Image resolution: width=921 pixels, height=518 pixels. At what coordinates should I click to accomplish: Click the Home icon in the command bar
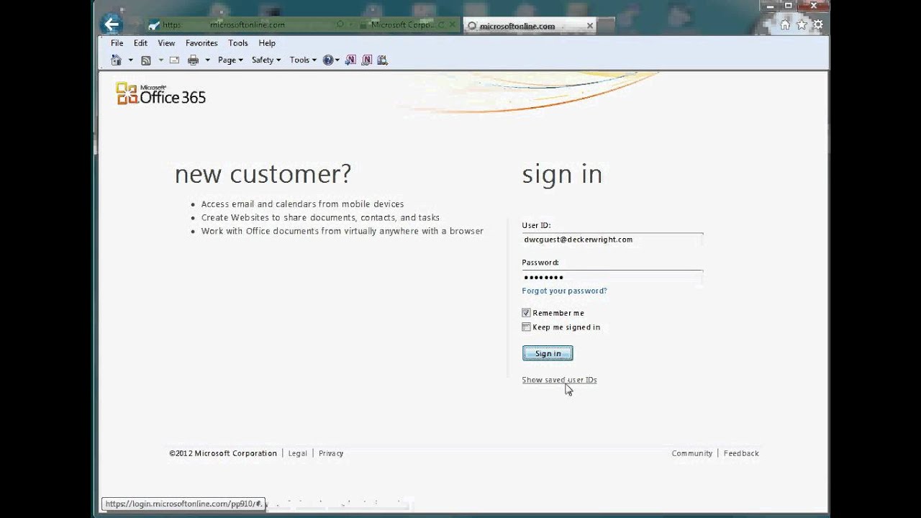[117, 60]
